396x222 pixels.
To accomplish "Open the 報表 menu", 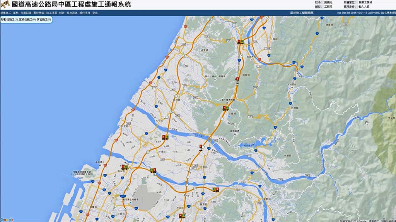I will [x=62, y=13].
